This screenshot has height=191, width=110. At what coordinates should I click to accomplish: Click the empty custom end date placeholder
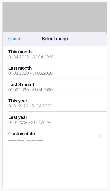[35, 140]
